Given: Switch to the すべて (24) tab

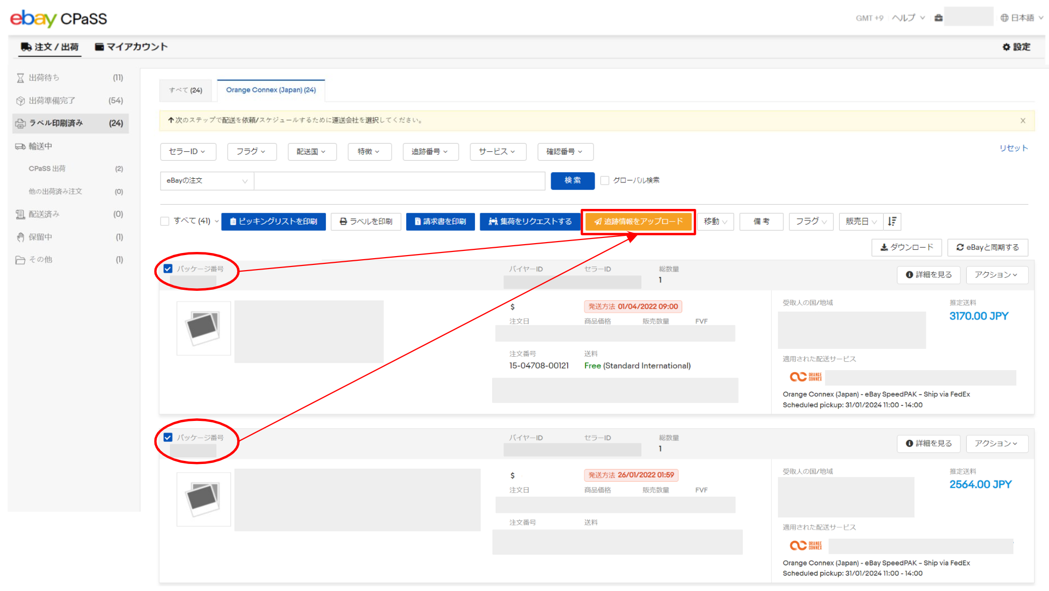Looking at the screenshot, I should (x=185, y=90).
